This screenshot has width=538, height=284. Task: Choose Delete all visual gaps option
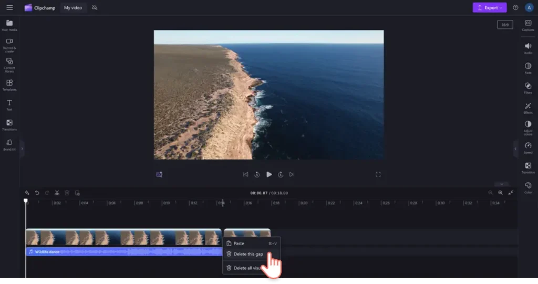coord(252,268)
